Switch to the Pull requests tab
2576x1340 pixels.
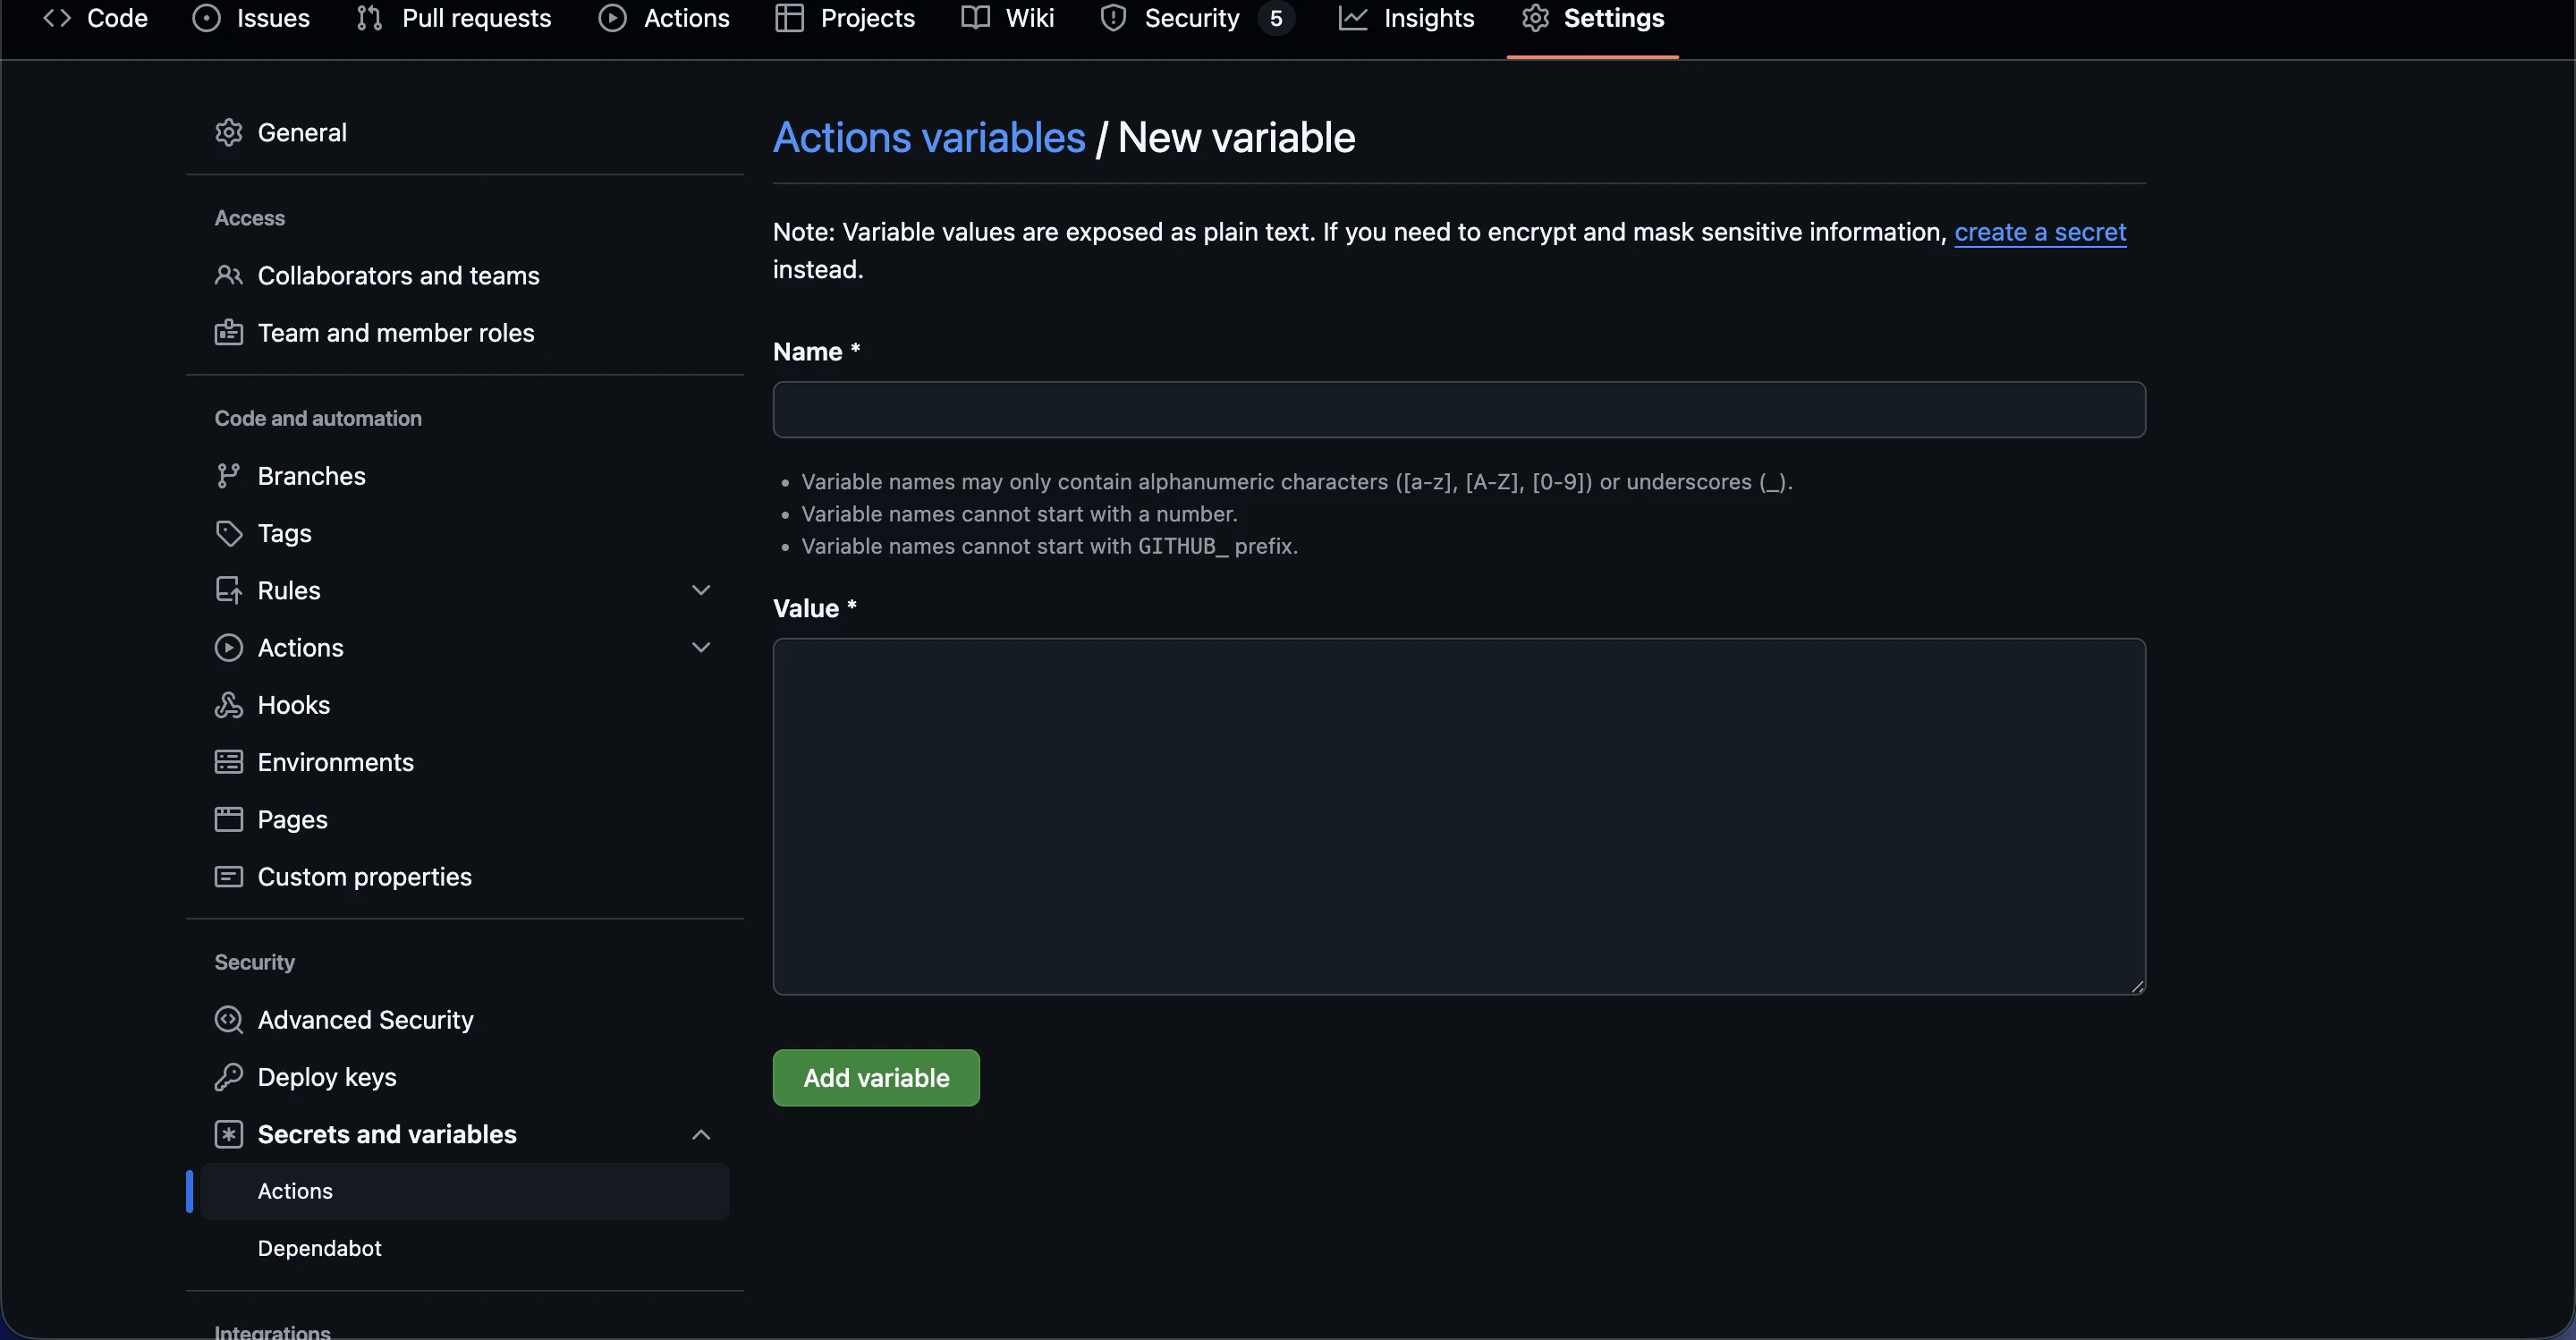point(453,18)
